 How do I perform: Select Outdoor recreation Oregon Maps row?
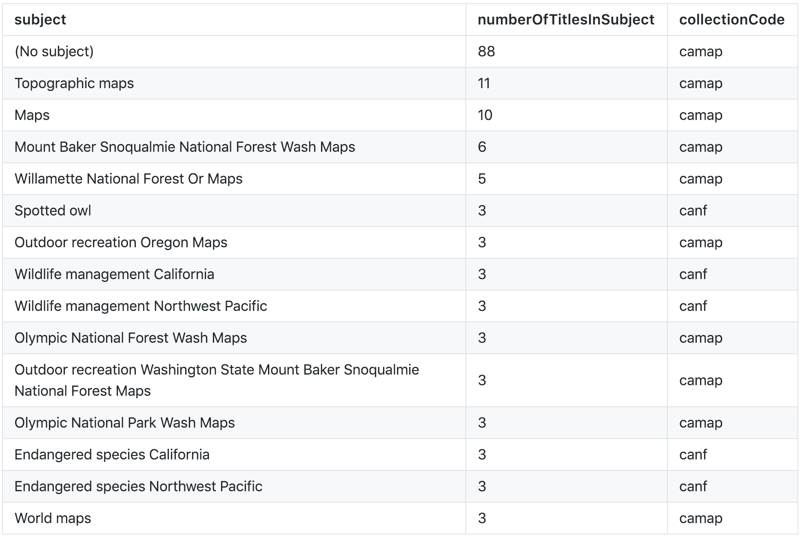[x=121, y=242]
